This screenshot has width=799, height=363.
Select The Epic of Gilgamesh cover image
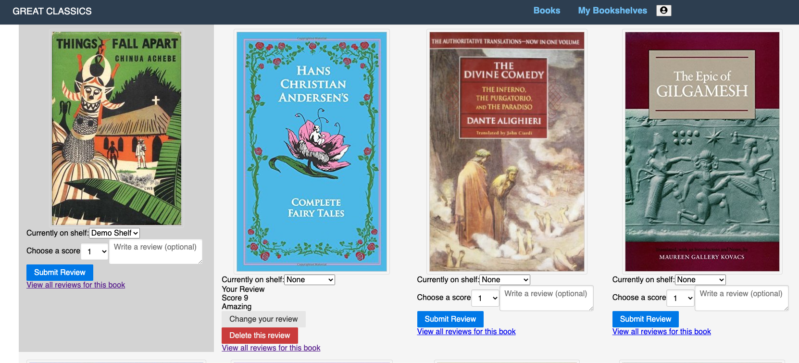[702, 151]
